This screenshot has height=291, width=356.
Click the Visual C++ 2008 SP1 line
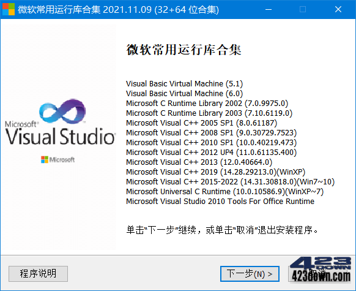[212, 132]
